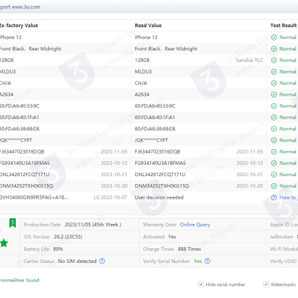This screenshot has height=298, width=298.
Task: Click the How to judge help icon
Action: point(273,197)
